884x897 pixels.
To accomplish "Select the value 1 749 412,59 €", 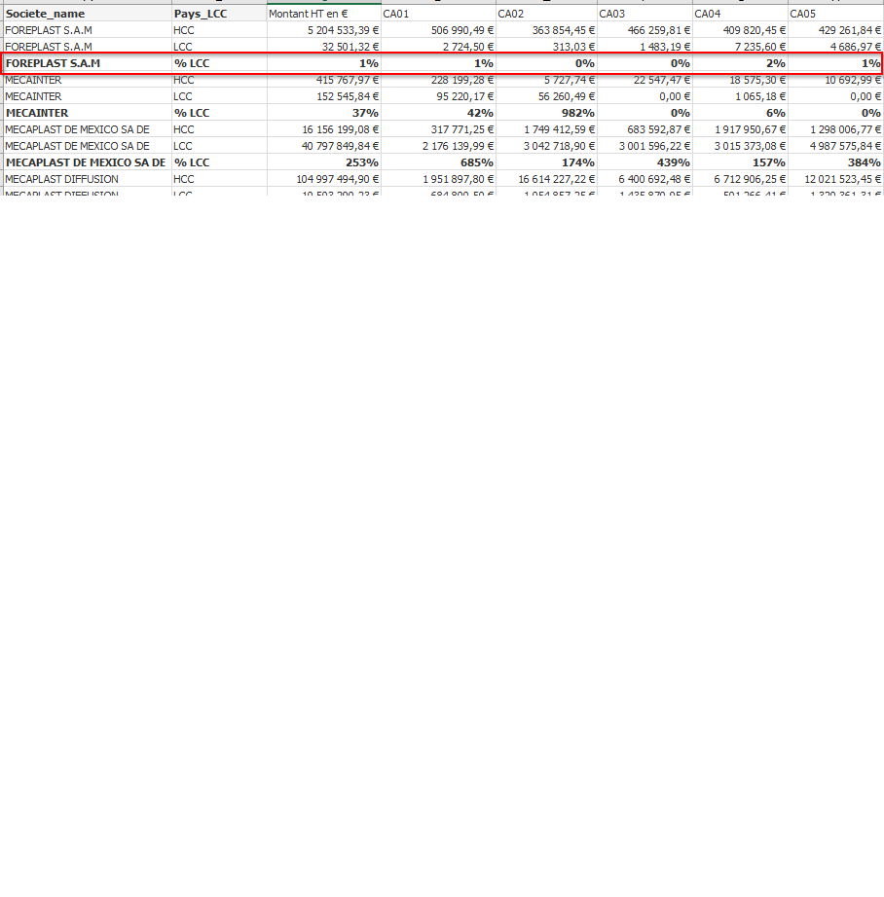I will [x=547, y=129].
